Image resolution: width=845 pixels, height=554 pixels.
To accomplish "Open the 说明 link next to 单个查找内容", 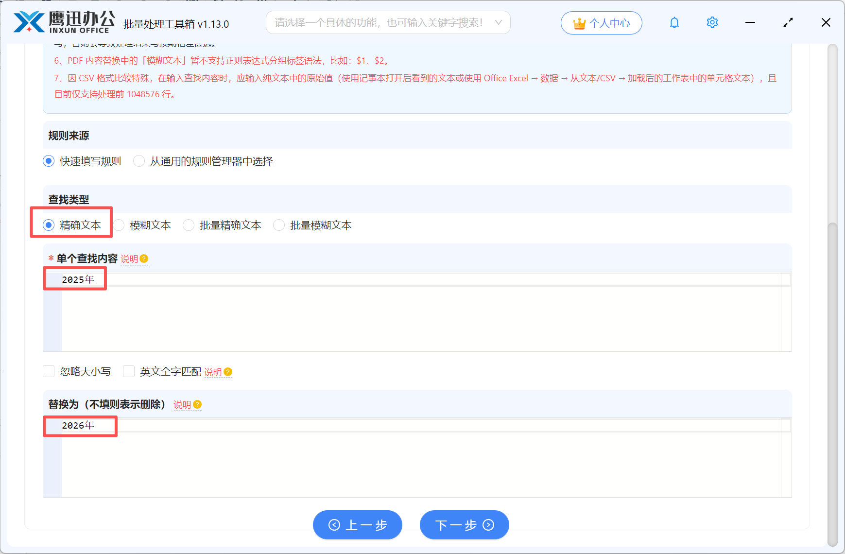I will point(130,259).
